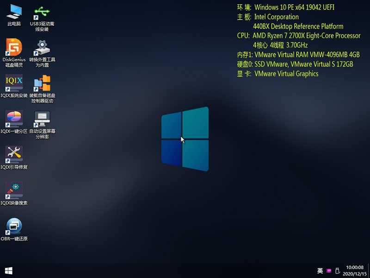This screenshot has width=370, height=278.
Task: Click the OBR一键还原 restore icon
Action: (x=14, y=226)
